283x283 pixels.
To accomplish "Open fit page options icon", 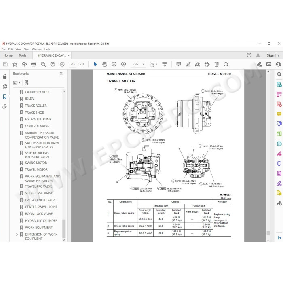I will pos(154,64).
